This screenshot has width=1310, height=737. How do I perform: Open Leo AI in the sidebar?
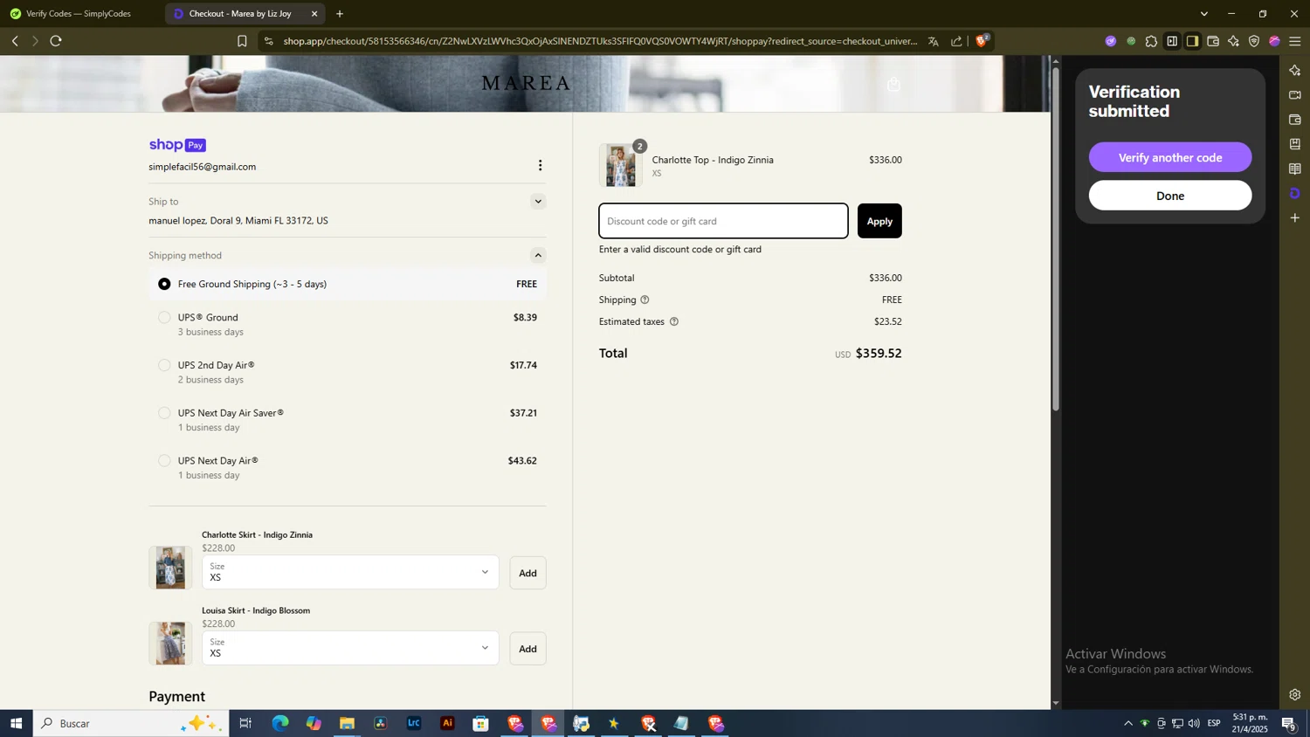click(1295, 70)
